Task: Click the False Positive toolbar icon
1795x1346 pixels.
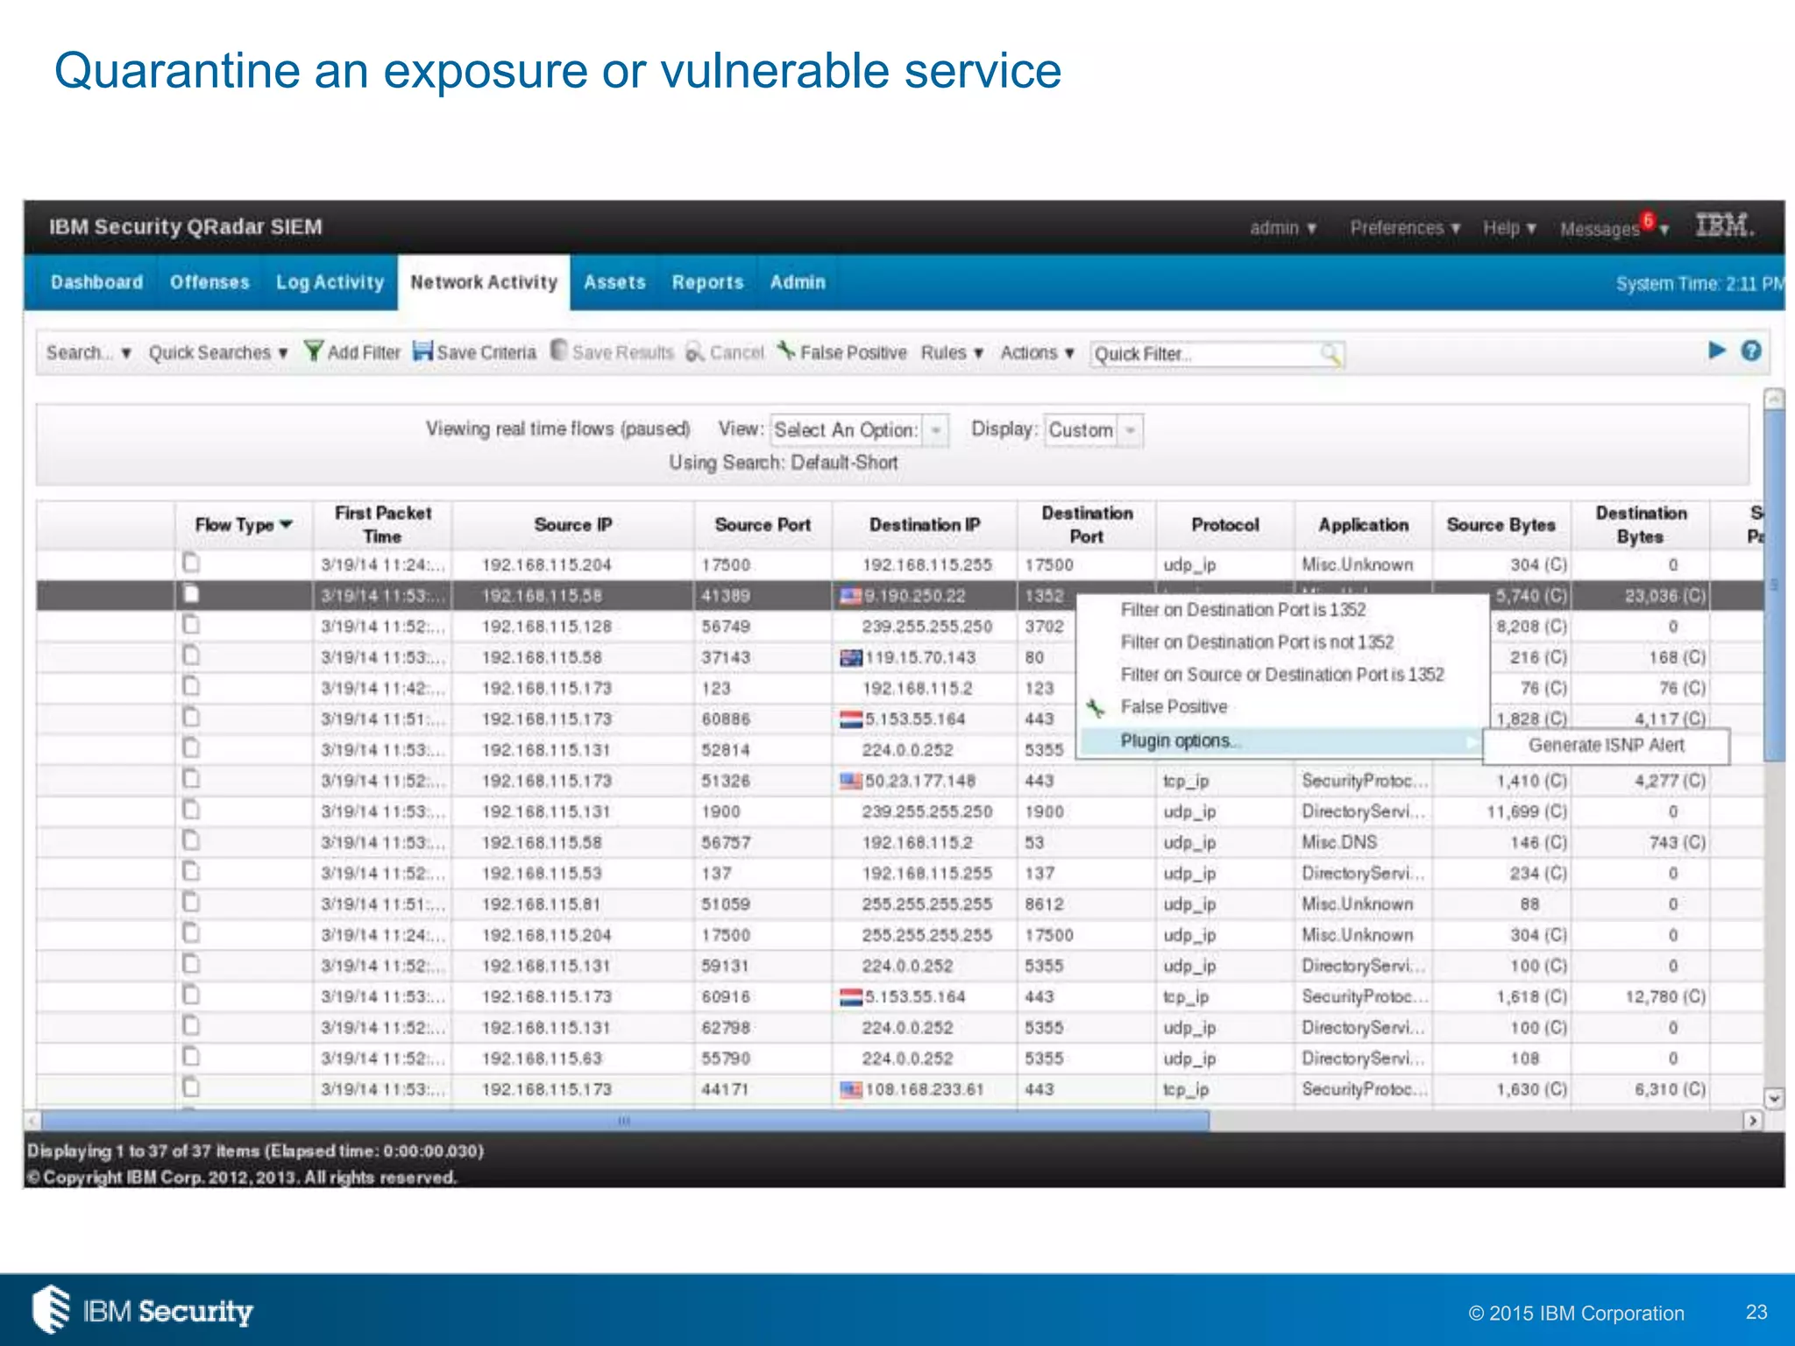Action: click(x=787, y=351)
